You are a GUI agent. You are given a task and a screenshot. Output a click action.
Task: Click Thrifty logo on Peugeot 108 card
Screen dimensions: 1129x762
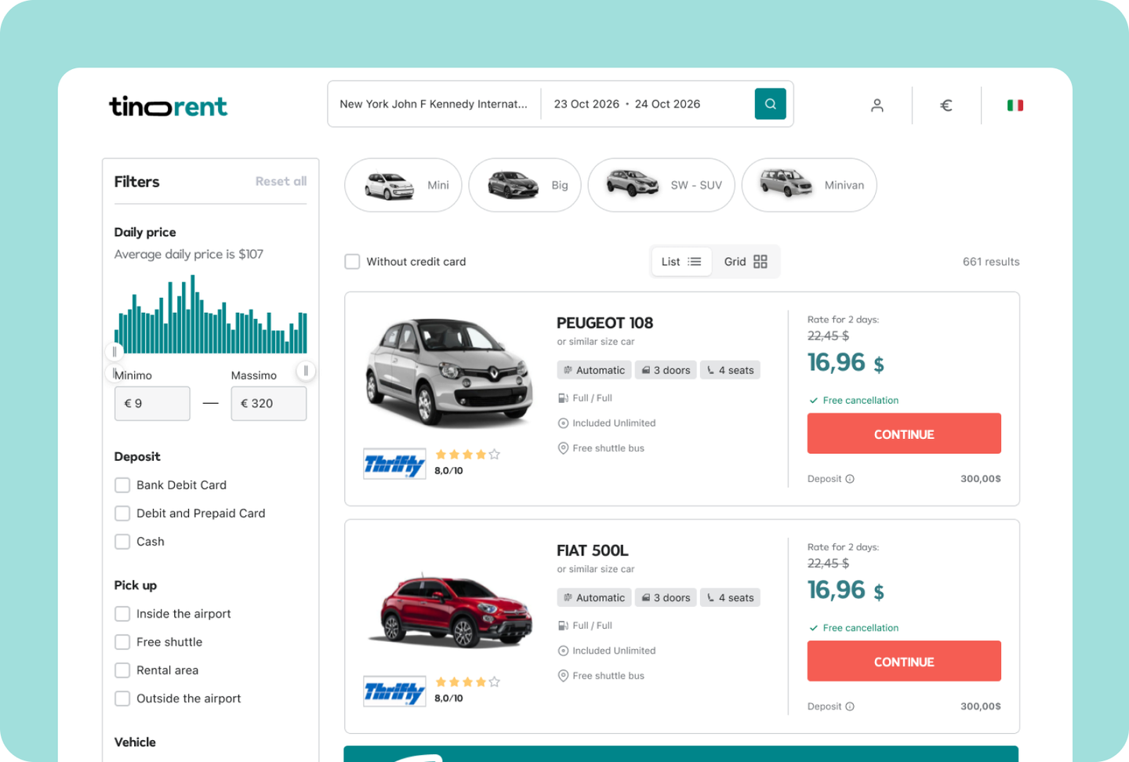(394, 464)
